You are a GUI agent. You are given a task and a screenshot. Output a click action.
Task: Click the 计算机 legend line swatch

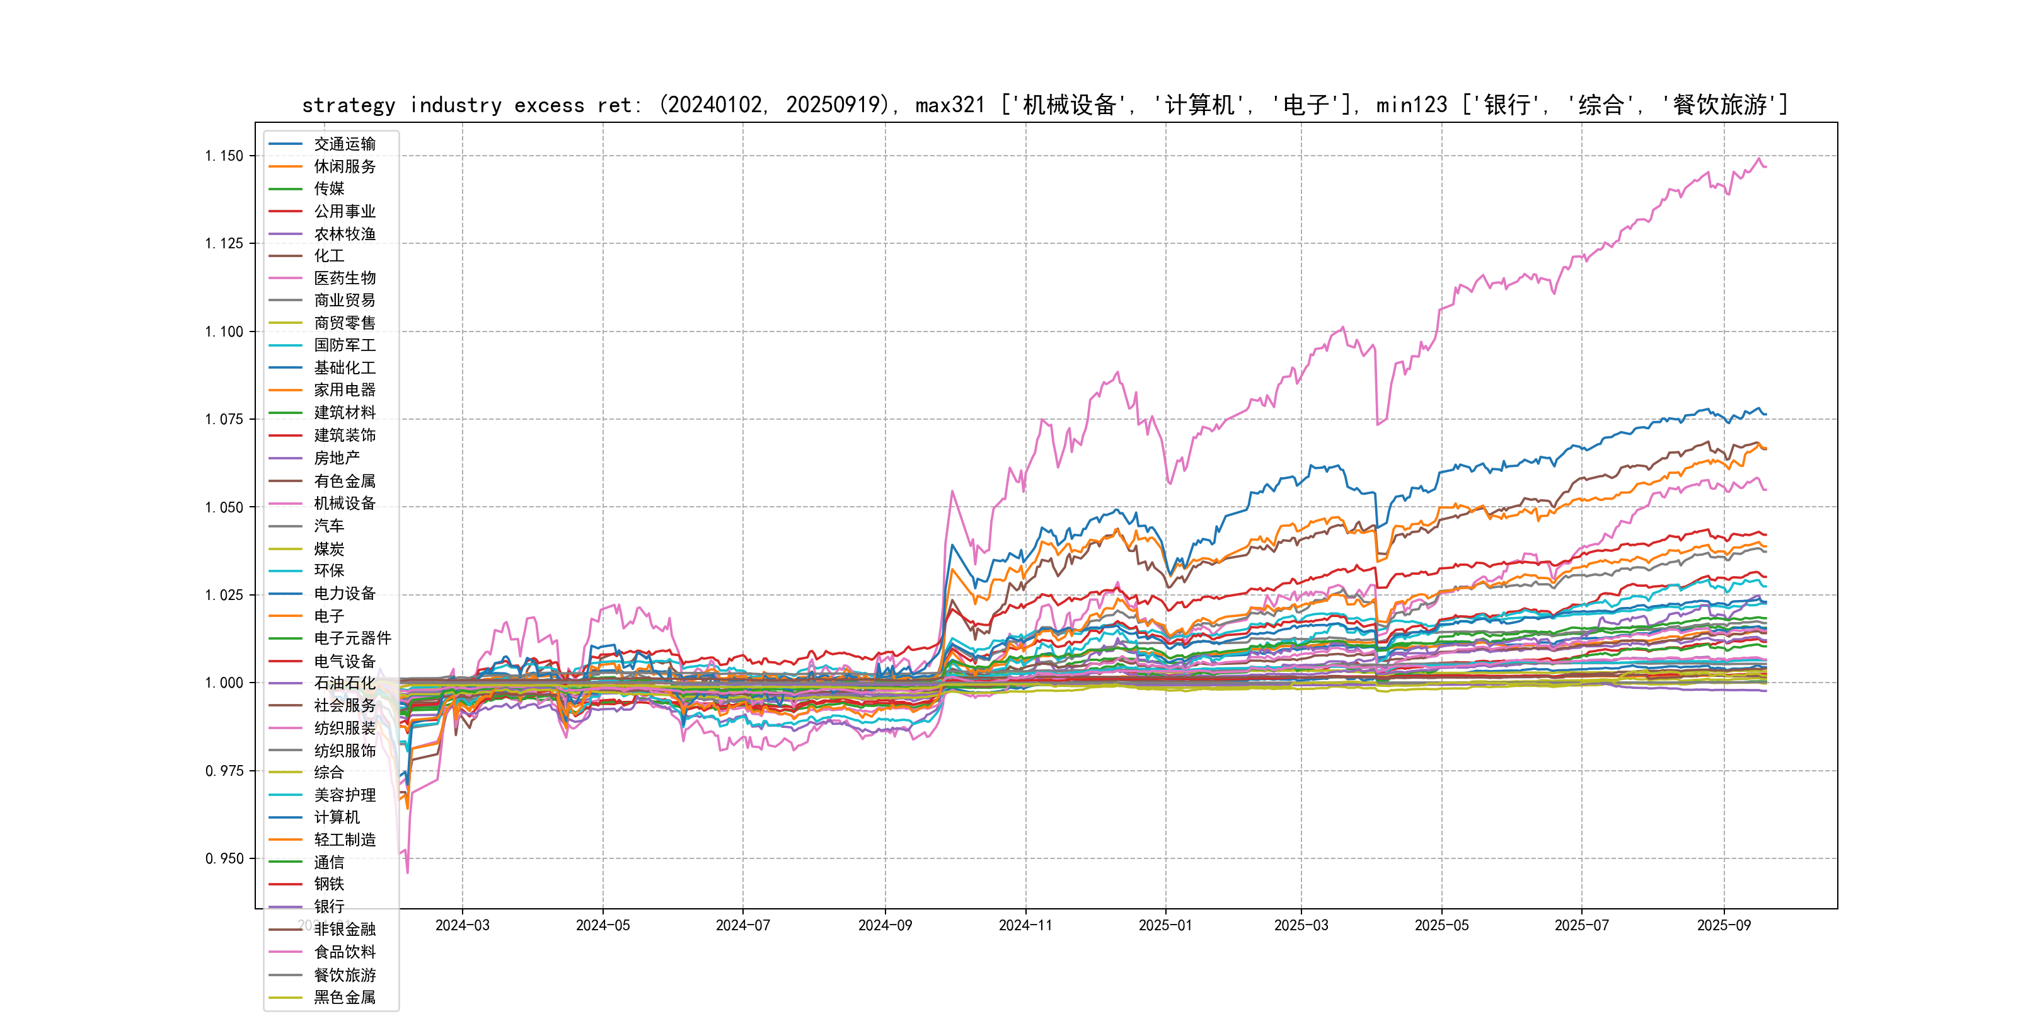[286, 817]
